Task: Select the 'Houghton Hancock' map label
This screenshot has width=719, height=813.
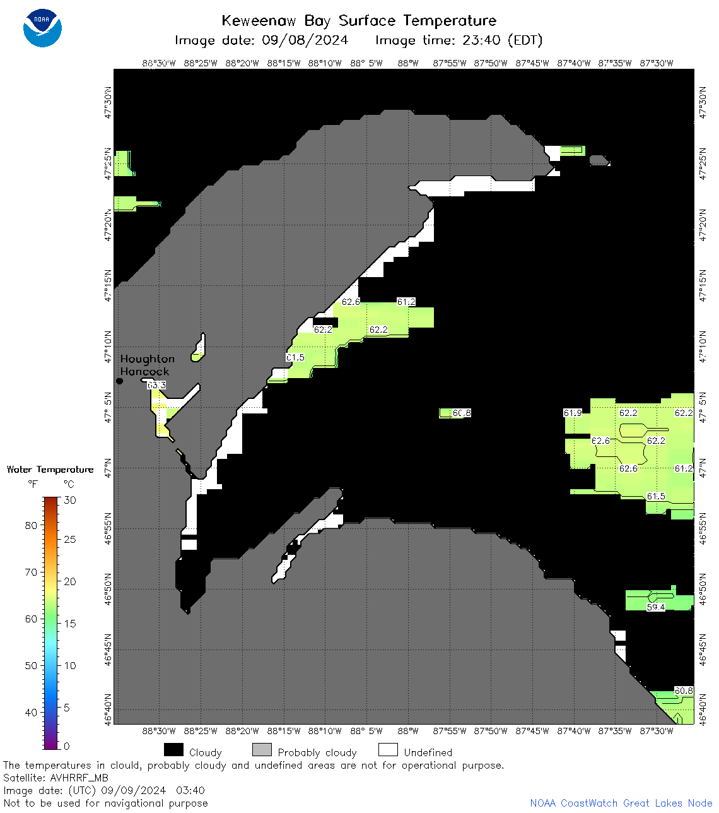Action: tap(148, 365)
